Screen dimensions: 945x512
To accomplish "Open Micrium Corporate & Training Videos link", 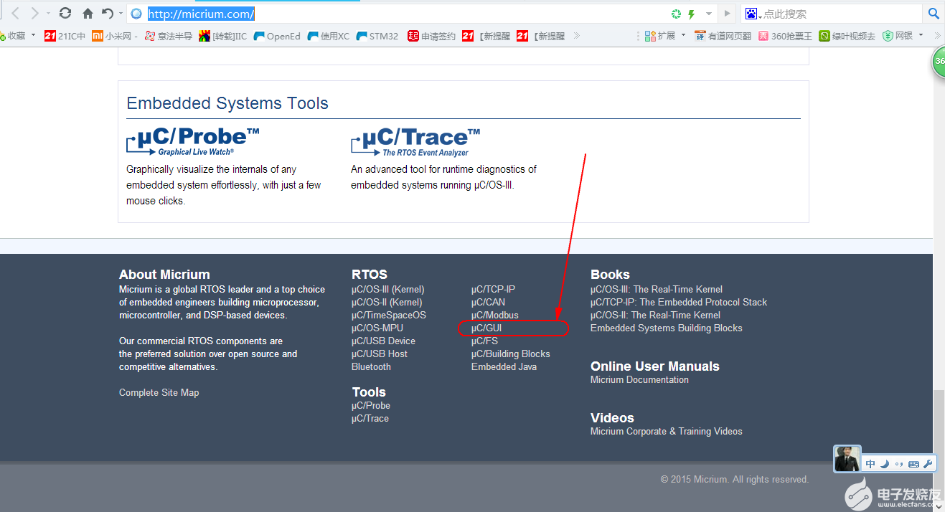I will point(667,432).
